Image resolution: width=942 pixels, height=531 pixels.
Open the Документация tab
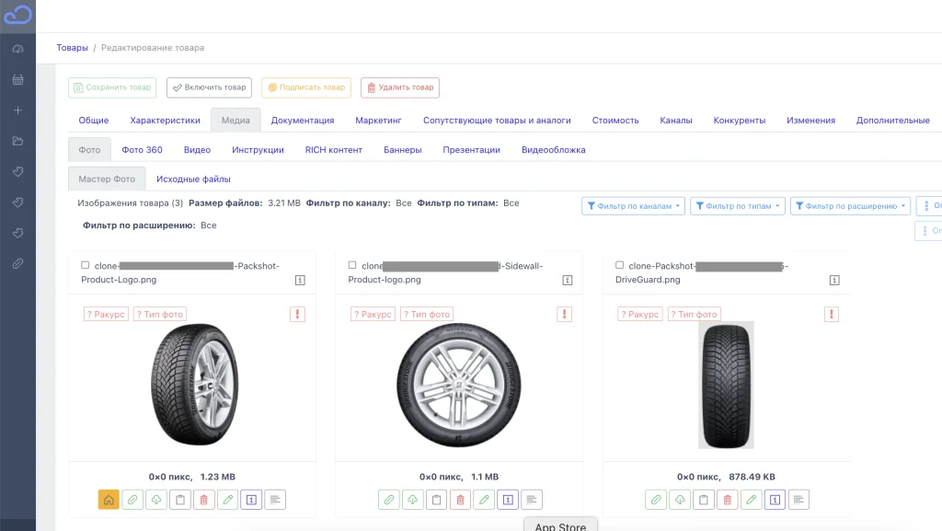[302, 121]
